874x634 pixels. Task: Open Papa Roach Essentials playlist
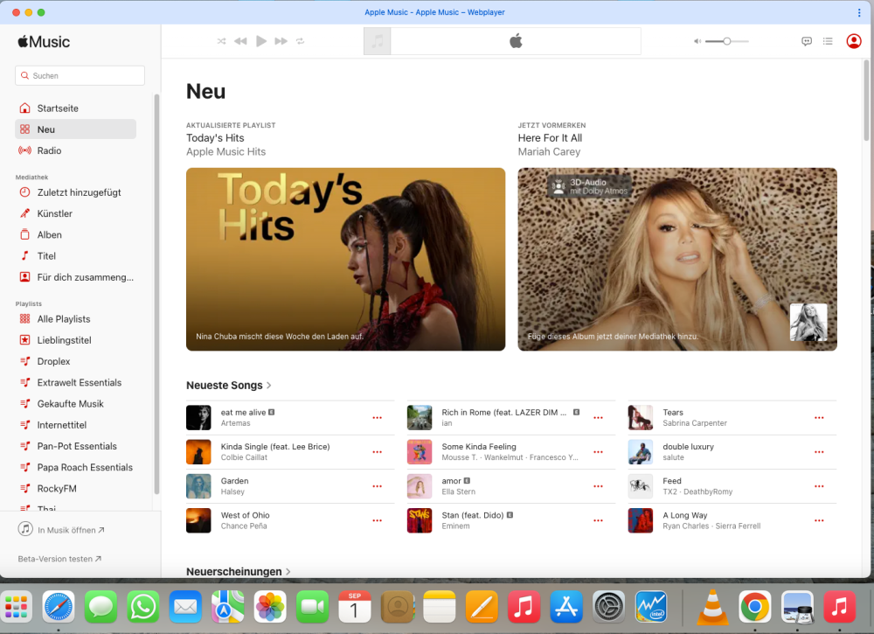(76, 467)
